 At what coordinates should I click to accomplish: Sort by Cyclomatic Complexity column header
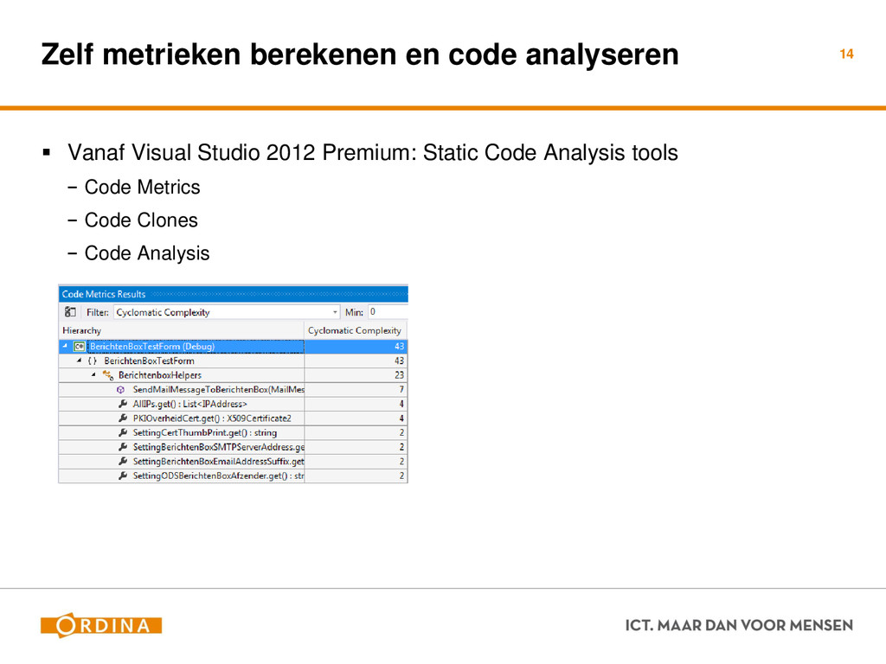click(356, 330)
